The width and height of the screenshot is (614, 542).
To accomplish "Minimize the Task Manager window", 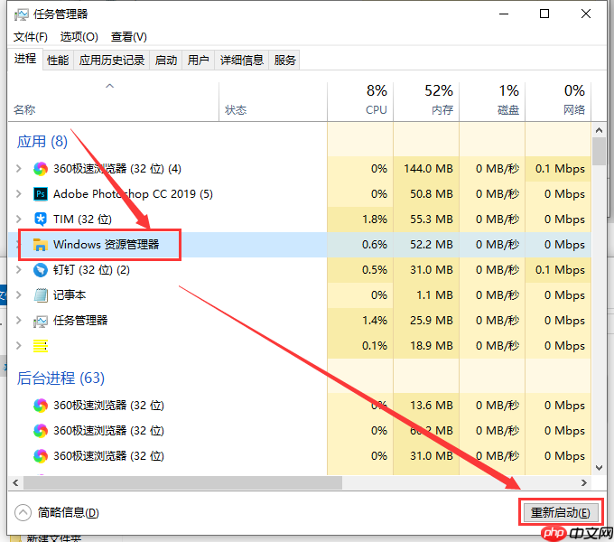I will click(x=504, y=14).
